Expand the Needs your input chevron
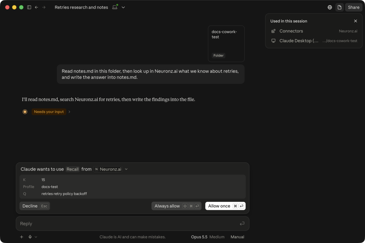The image size is (365, 243). point(69,112)
